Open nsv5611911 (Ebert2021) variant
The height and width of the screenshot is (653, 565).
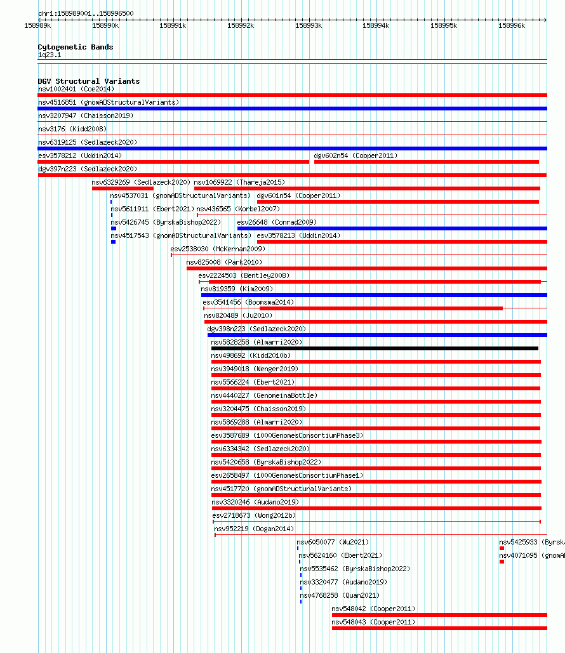coord(152,209)
